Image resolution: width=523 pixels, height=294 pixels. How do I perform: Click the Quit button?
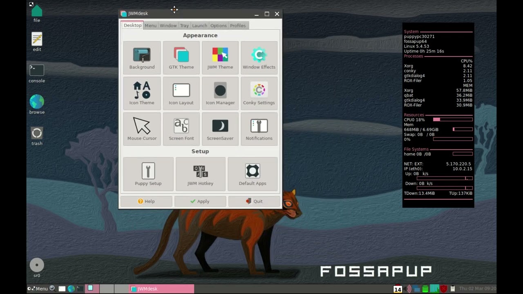click(254, 201)
